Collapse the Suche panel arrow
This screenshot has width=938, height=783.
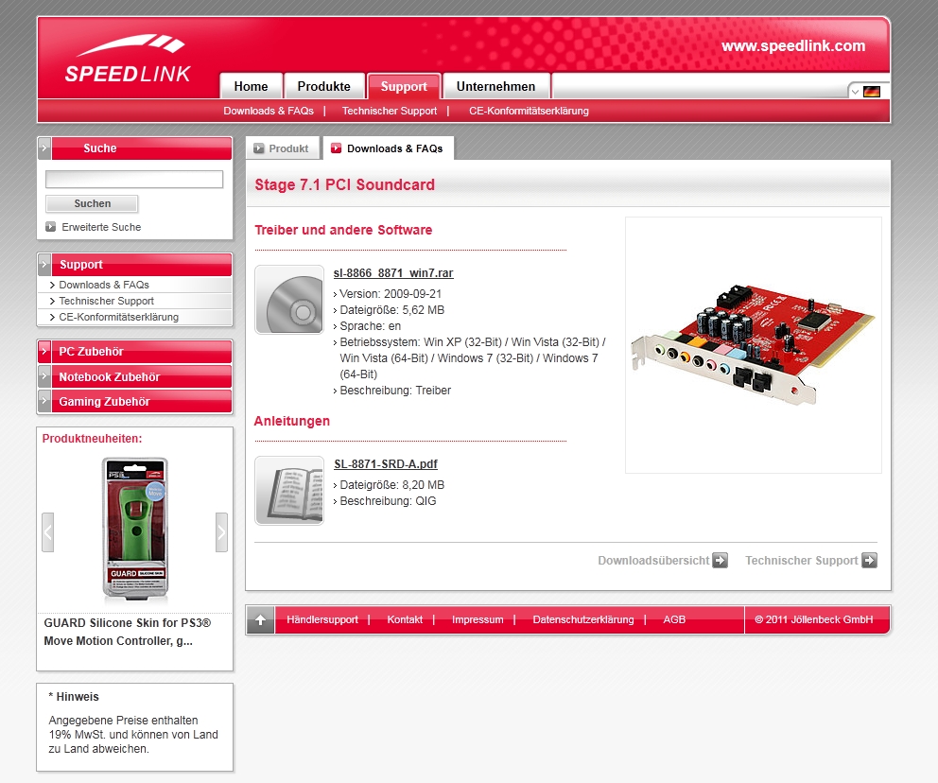tap(44, 148)
